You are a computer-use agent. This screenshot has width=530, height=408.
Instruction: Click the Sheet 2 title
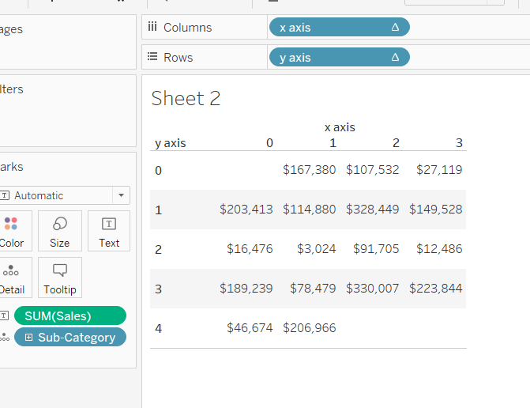click(186, 98)
